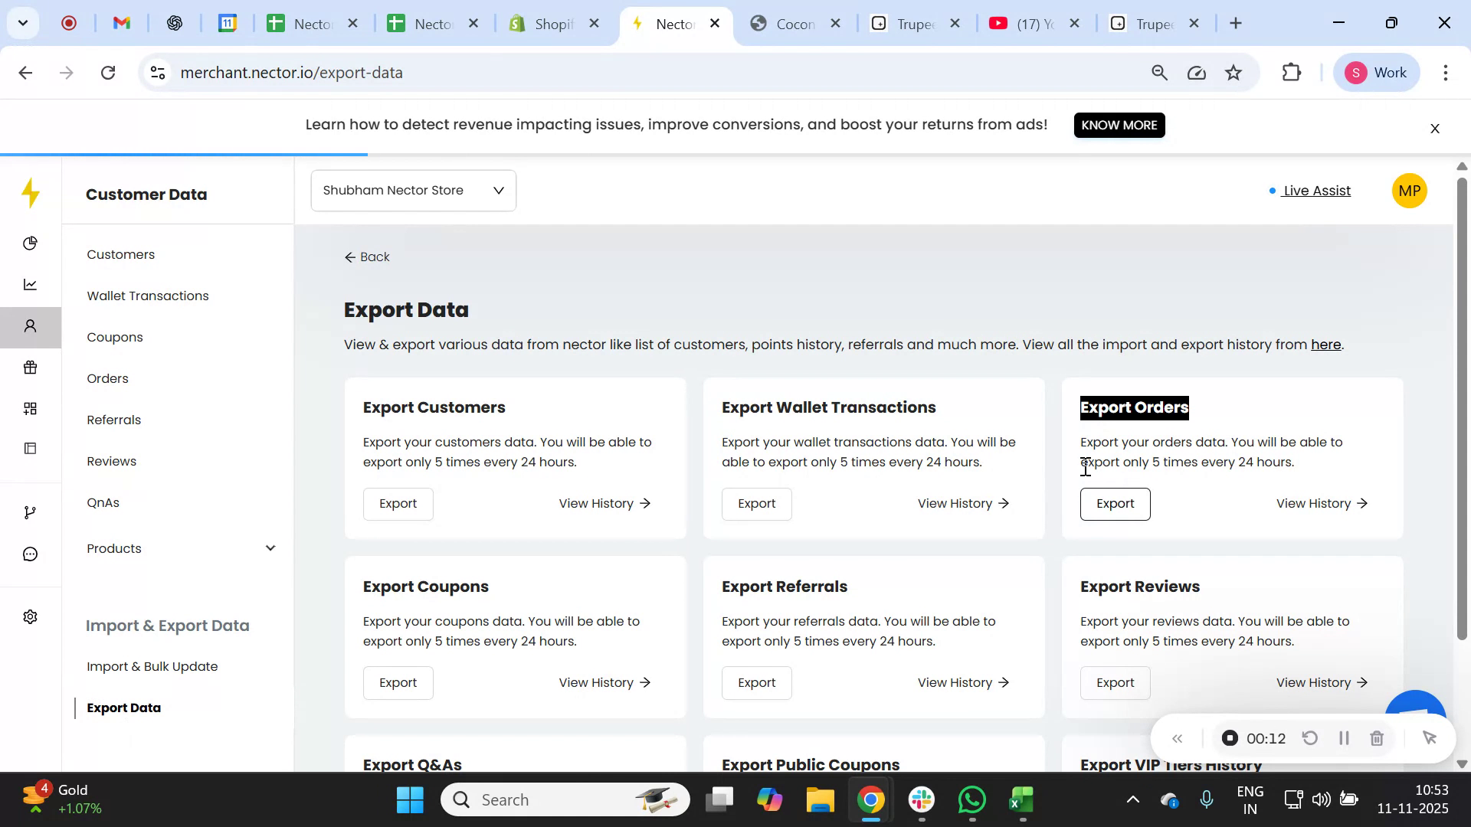Open View History for Export Customers
This screenshot has width=1471, height=827.
tap(604, 504)
